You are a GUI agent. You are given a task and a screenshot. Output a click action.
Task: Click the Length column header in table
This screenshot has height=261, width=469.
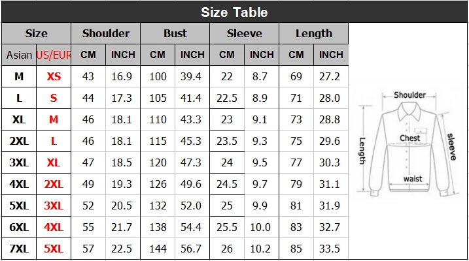313,33
